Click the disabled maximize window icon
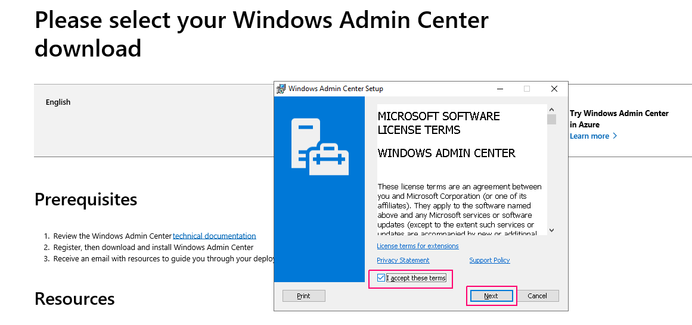This screenshot has width=692, height=325. [x=527, y=89]
